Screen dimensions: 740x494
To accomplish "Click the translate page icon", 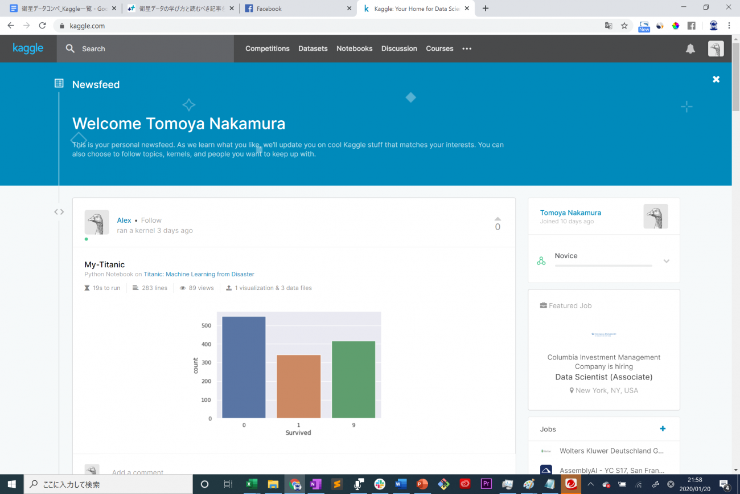I will click(609, 26).
